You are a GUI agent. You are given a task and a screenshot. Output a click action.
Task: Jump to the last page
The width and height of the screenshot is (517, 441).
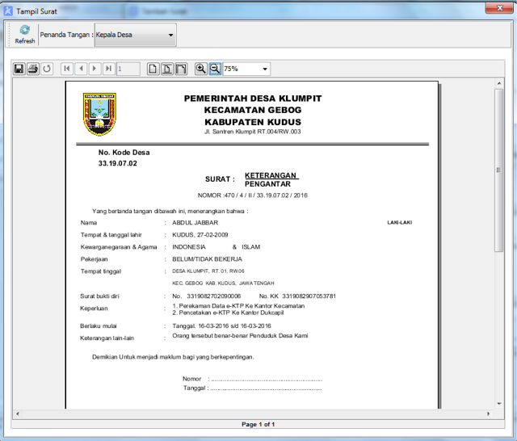click(108, 69)
